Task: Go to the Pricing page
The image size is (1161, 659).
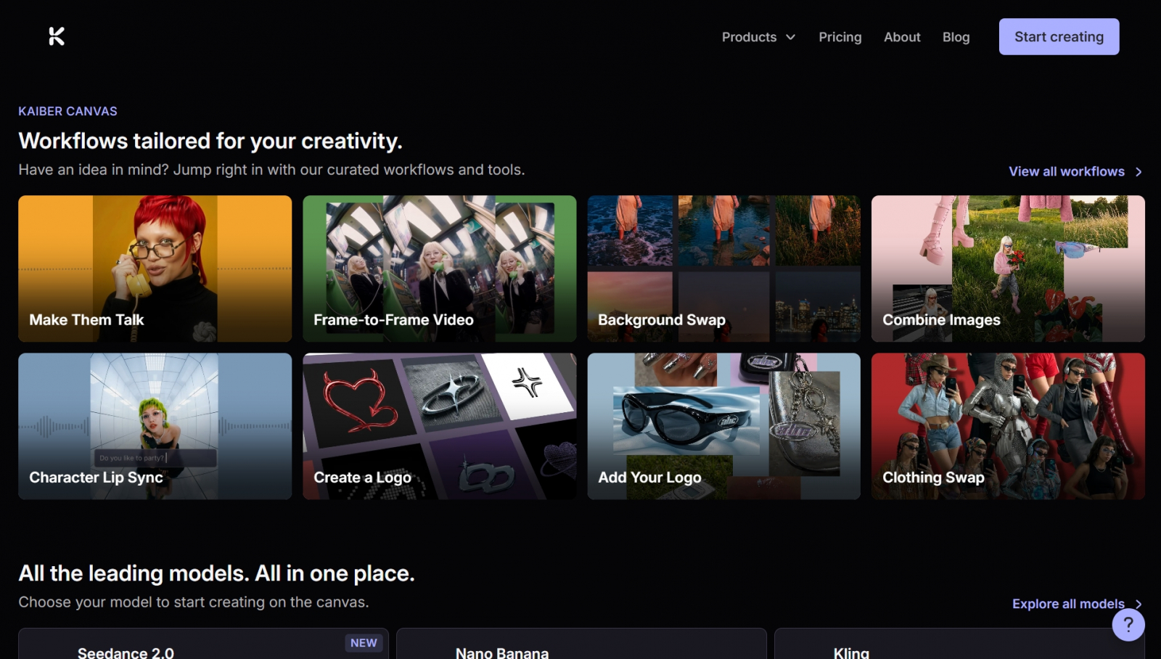Action: coord(840,37)
